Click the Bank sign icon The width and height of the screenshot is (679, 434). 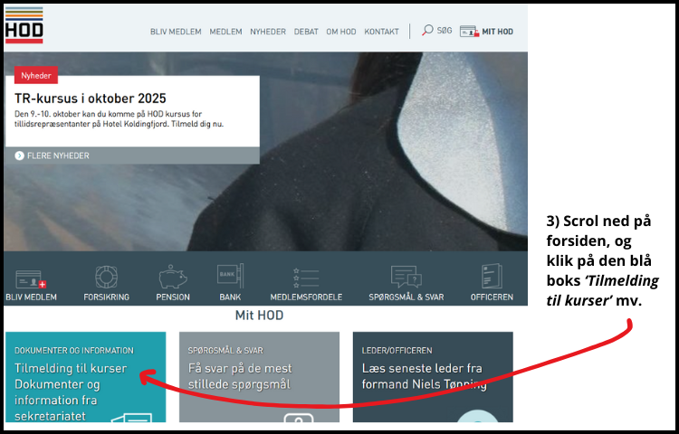pyautogui.click(x=230, y=276)
